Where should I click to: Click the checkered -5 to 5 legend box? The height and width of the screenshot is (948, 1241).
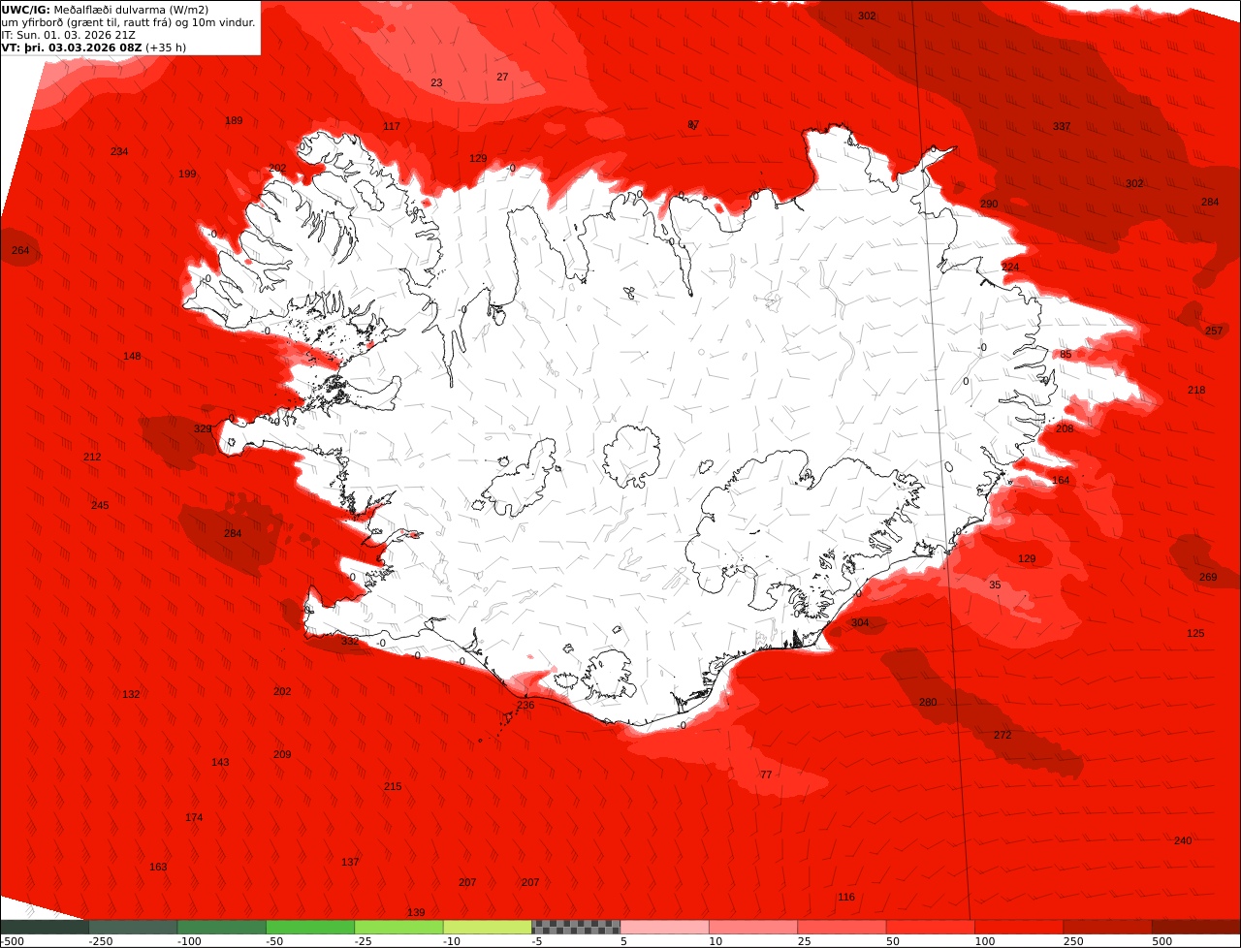pos(576,927)
